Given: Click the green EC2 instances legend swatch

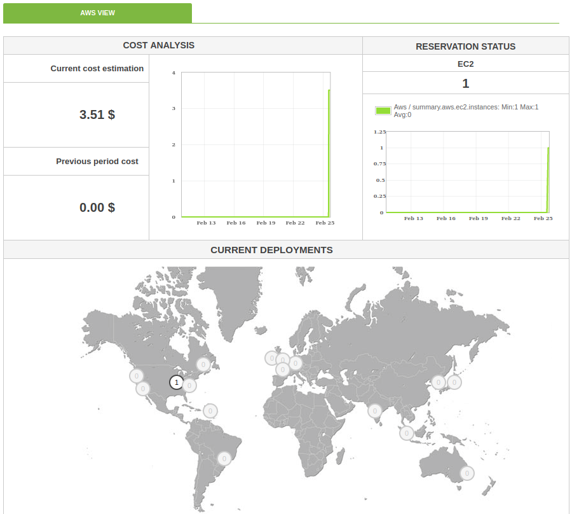Looking at the screenshot, I should tap(383, 111).
